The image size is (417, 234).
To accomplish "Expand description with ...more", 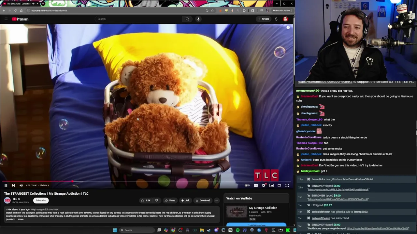I will click(x=20, y=219).
